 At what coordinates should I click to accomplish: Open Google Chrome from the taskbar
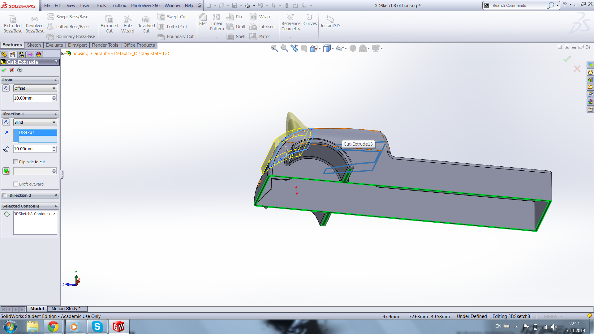coord(53,327)
